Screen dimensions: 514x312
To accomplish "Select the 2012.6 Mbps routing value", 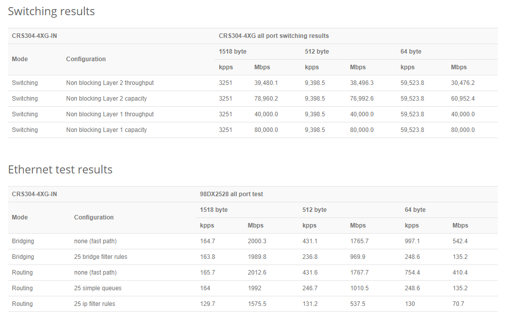I will tap(257, 273).
